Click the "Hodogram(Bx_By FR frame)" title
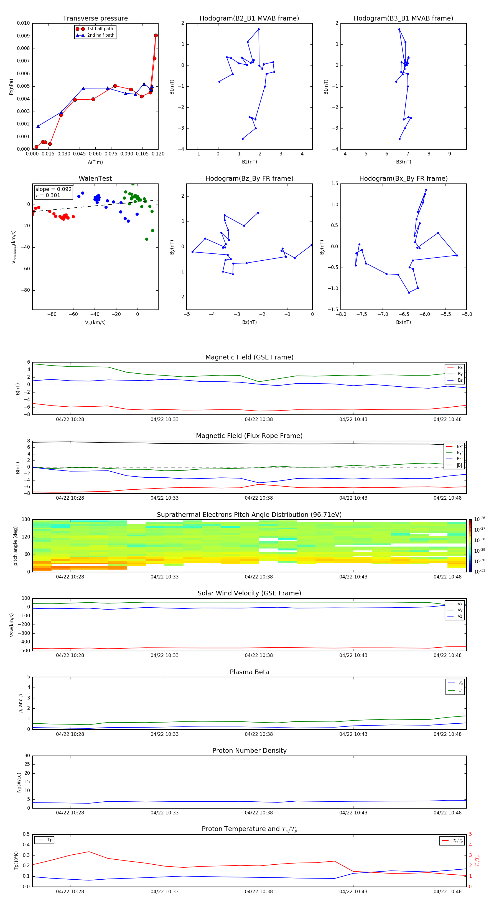The image size is (499, 916). coord(403,178)
